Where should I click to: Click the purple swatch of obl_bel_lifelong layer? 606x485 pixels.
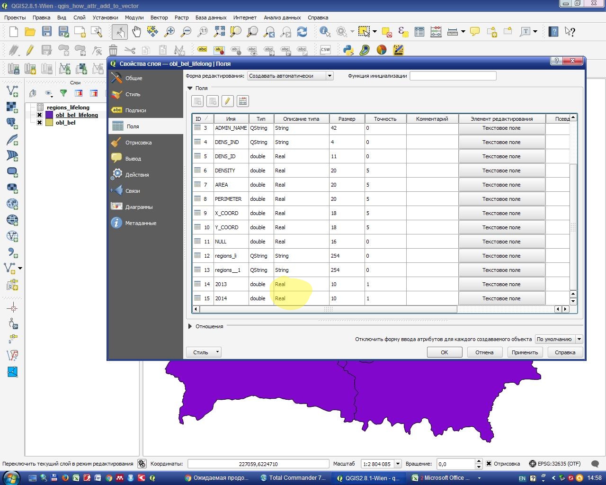(49, 115)
